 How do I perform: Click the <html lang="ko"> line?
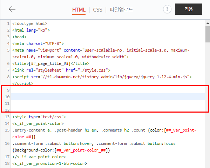(x=31, y=30)
